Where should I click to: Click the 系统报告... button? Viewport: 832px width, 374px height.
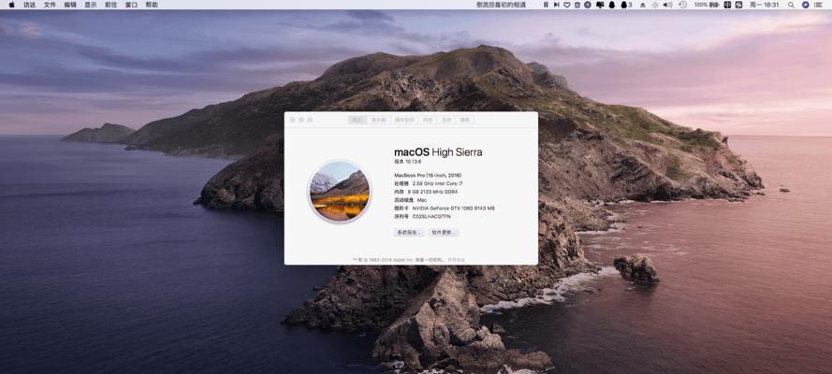[409, 233]
